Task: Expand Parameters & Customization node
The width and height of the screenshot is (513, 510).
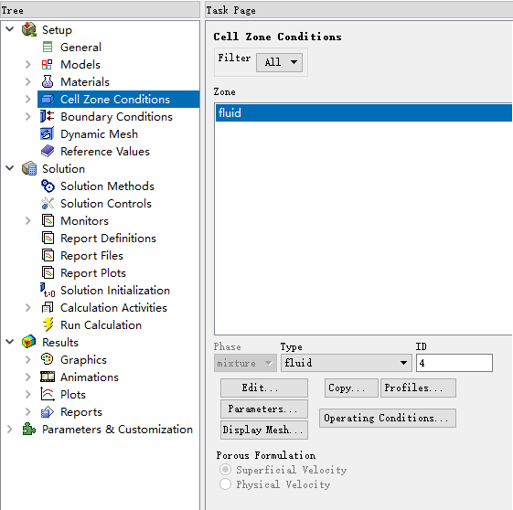Action: (x=10, y=429)
